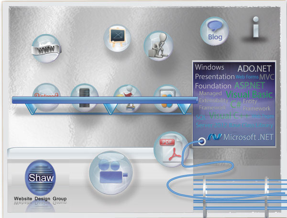The height and width of the screenshot is (218, 287).
Task: Select the thinking figure bubble icon
Action: [158, 46]
